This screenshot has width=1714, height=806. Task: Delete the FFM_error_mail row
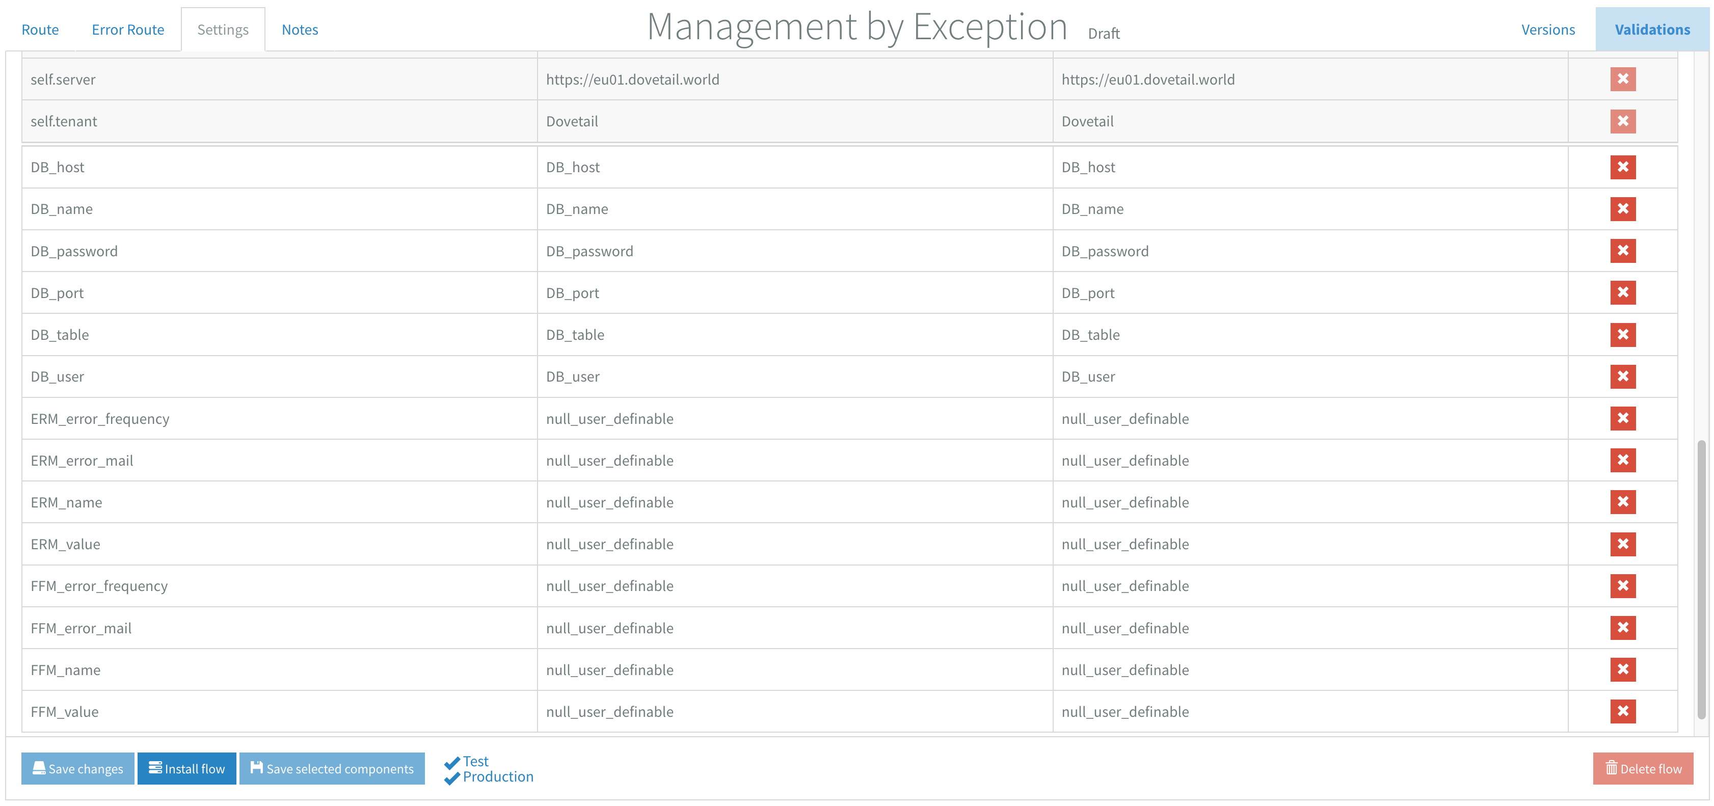tap(1622, 628)
